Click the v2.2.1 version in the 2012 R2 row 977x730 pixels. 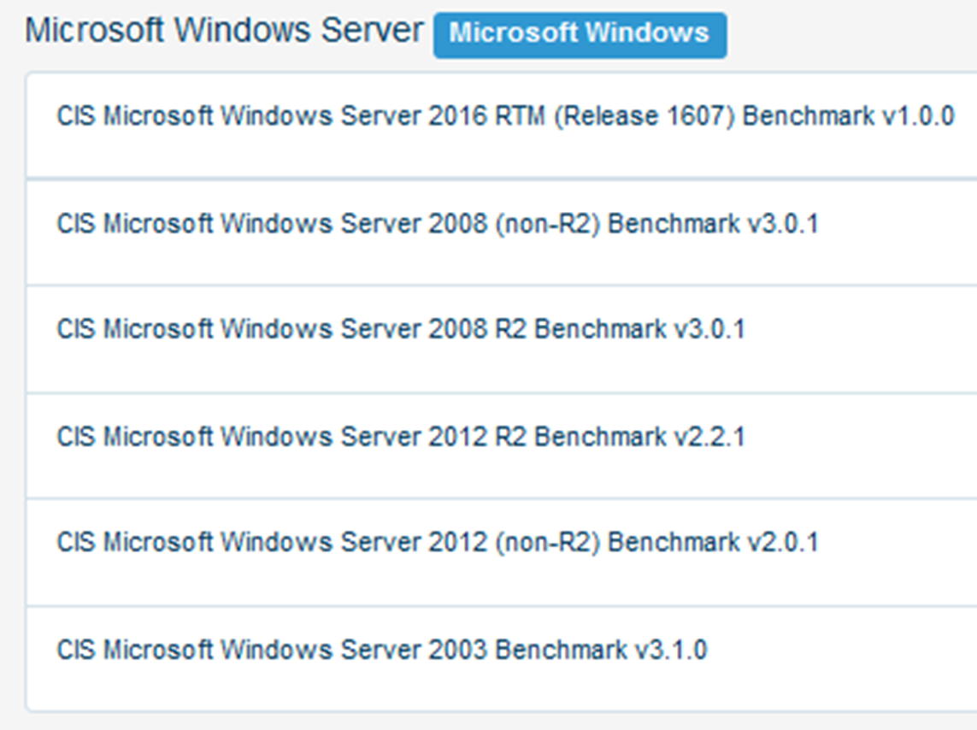tap(709, 437)
